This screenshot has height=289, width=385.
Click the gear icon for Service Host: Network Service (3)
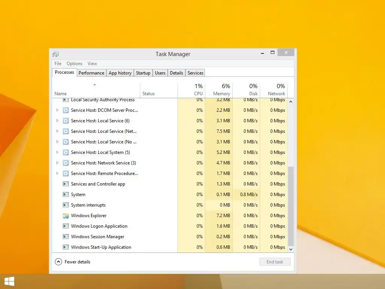coord(65,163)
